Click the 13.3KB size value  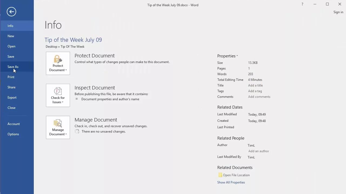click(253, 63)
